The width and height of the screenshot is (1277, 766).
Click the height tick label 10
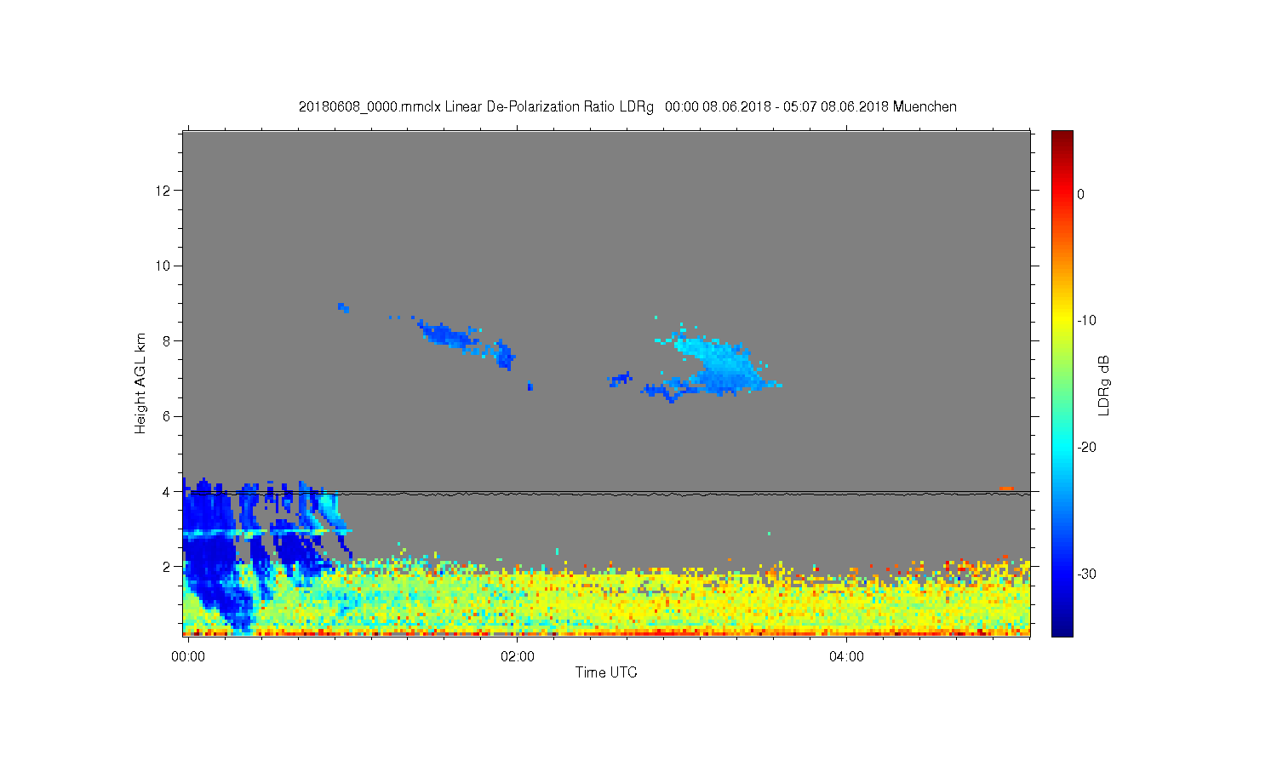click(x=163, y=266)
